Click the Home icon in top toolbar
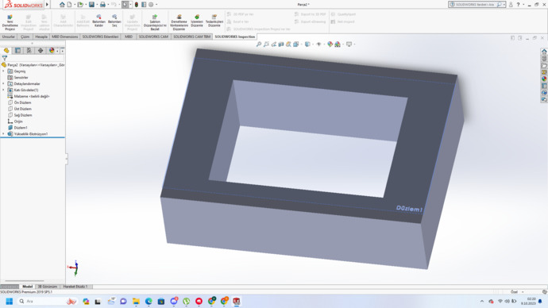 [x=62, y=5]
